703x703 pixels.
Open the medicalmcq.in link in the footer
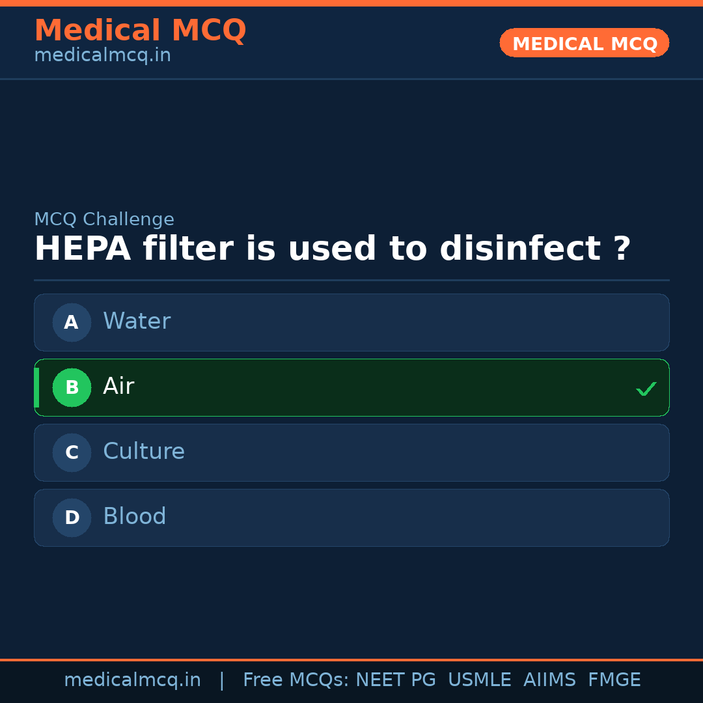coord(132,680)
